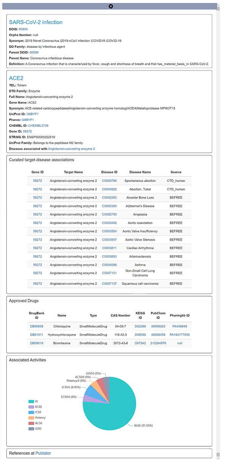Close the detail panel with X icon
227x460 pixels.
tap(110, 6)
